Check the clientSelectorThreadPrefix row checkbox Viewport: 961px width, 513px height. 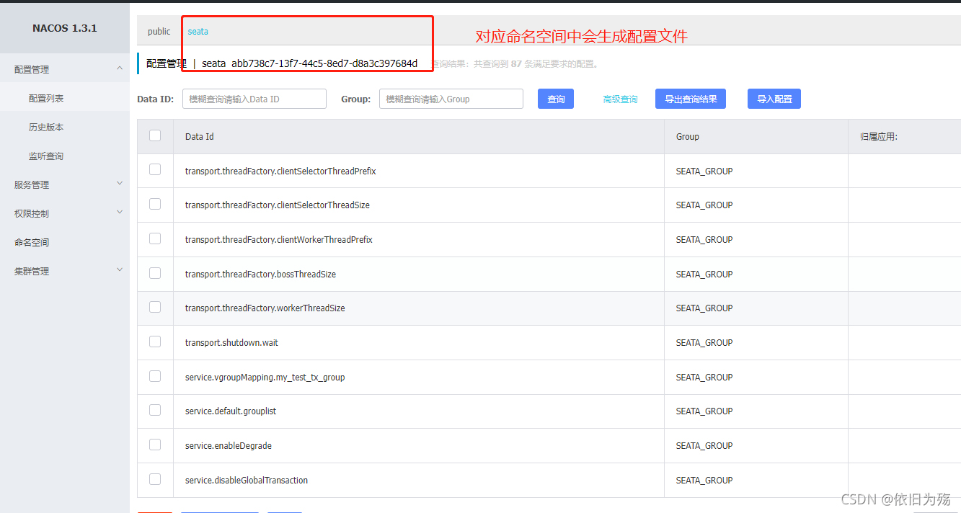pos(155,169)
